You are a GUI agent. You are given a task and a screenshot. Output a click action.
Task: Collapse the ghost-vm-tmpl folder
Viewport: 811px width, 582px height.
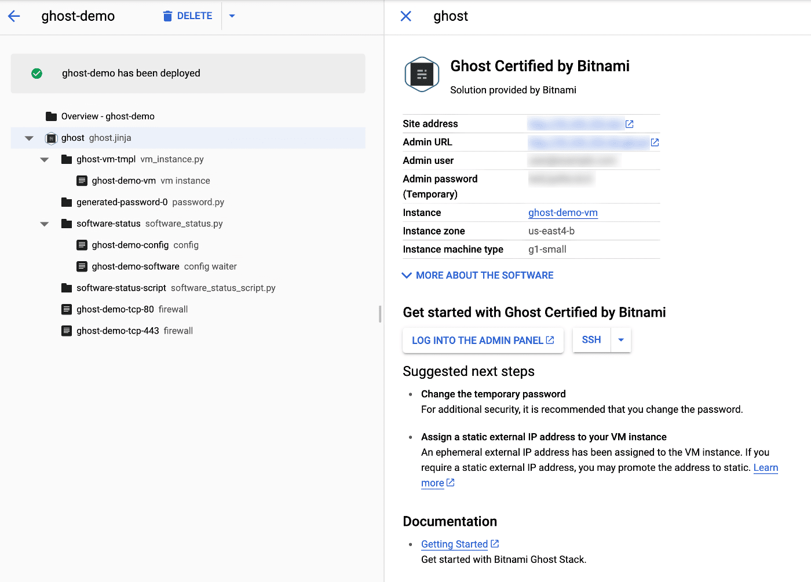pyautogui.click(x=45, y=160)
